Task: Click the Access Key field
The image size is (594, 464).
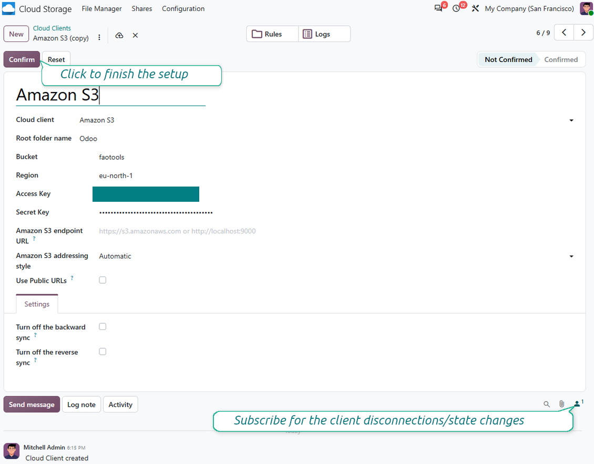Action: coord(146,194)
